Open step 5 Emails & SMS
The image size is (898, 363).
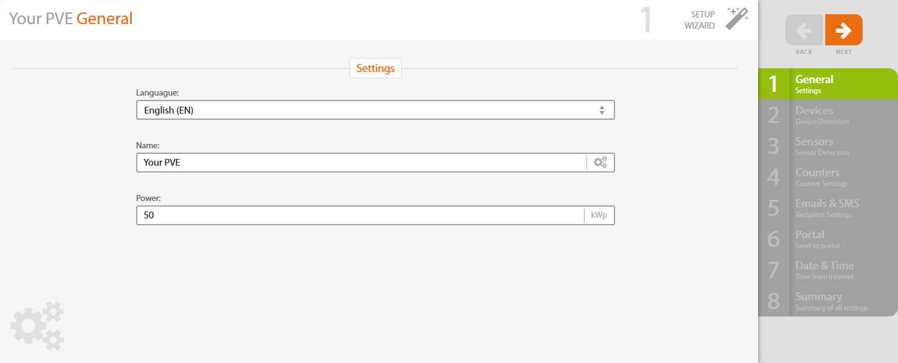tap(827, 208)
